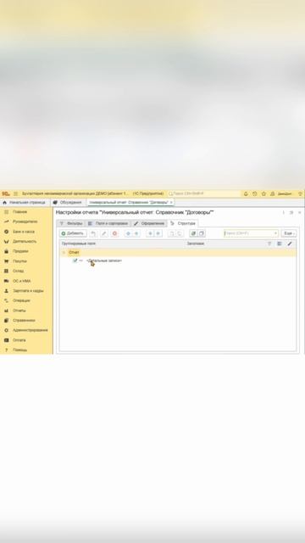Open the history clock icon
Screen dimensions: 305x543
click(255, 194)
